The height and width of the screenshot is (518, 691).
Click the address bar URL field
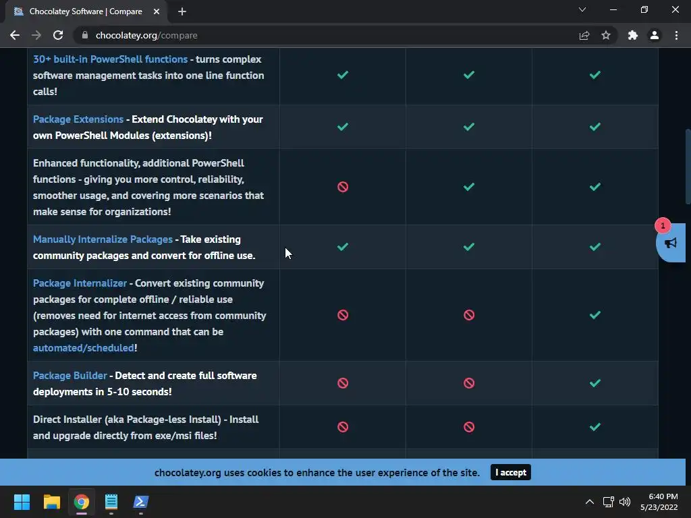click(x=326, y=35)
